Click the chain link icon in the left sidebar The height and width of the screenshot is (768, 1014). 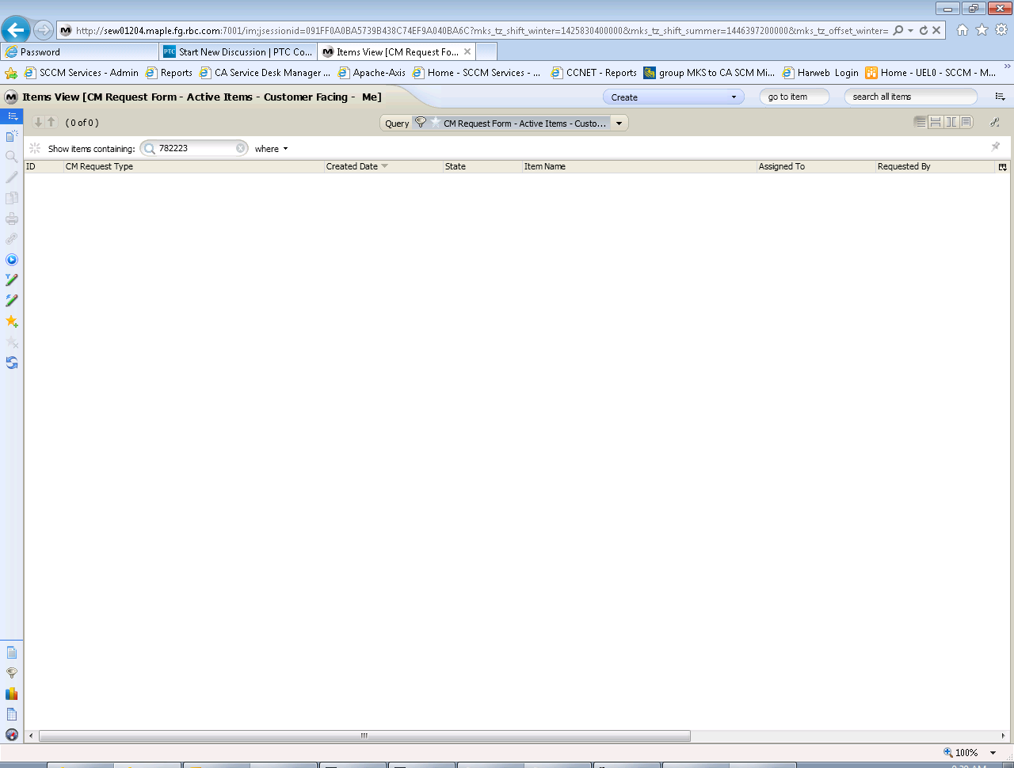click(12, 239)
